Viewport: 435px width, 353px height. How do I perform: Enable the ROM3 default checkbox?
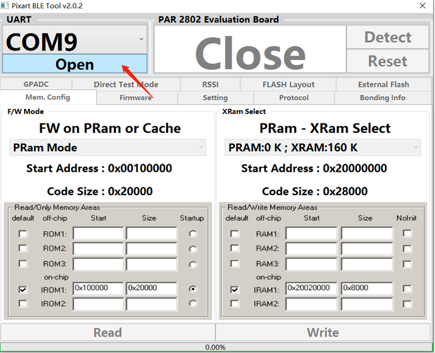point(23,263)
